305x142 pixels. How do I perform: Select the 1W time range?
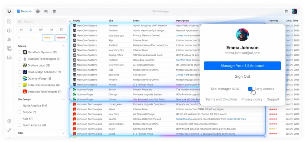coord(41,30)
